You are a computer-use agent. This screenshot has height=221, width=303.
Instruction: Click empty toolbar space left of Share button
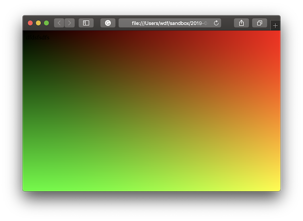coord(227,23)
